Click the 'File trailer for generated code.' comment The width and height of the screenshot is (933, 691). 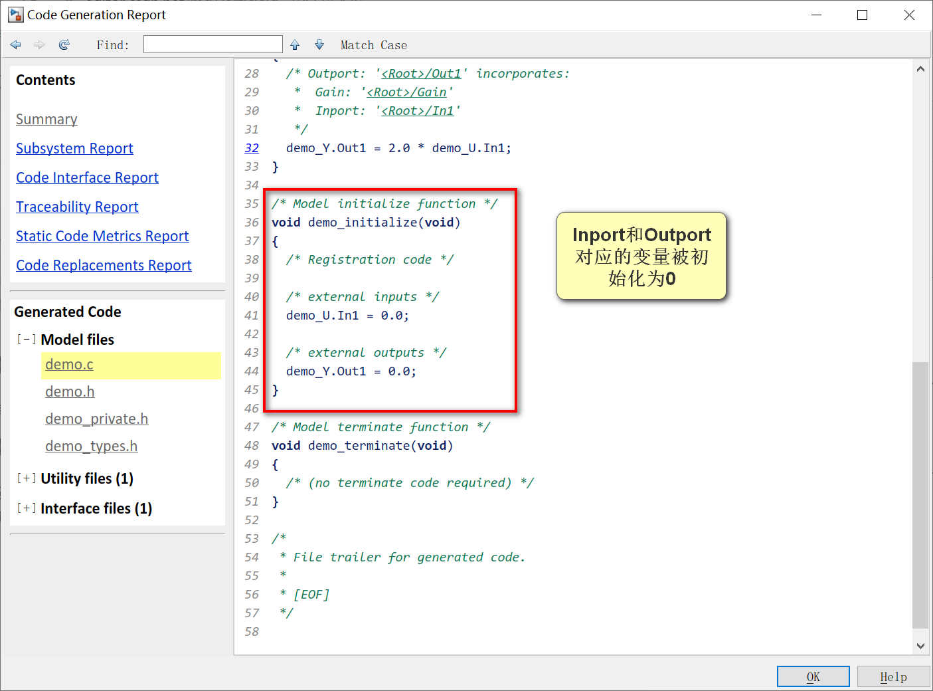tap(409, 557)
